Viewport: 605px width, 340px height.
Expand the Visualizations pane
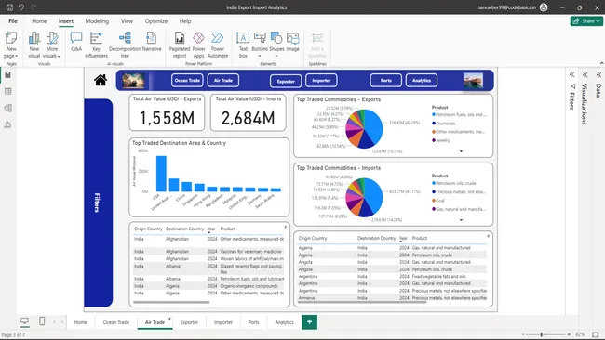(585, 74)
